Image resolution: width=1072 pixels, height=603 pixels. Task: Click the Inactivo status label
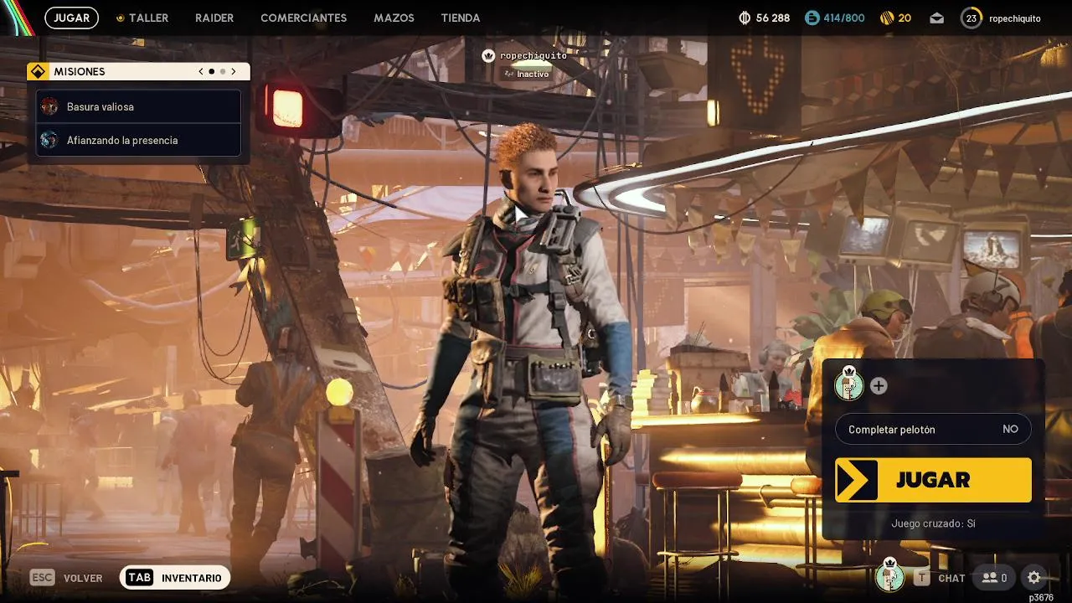pyautogui.click(x=527, y=74)
